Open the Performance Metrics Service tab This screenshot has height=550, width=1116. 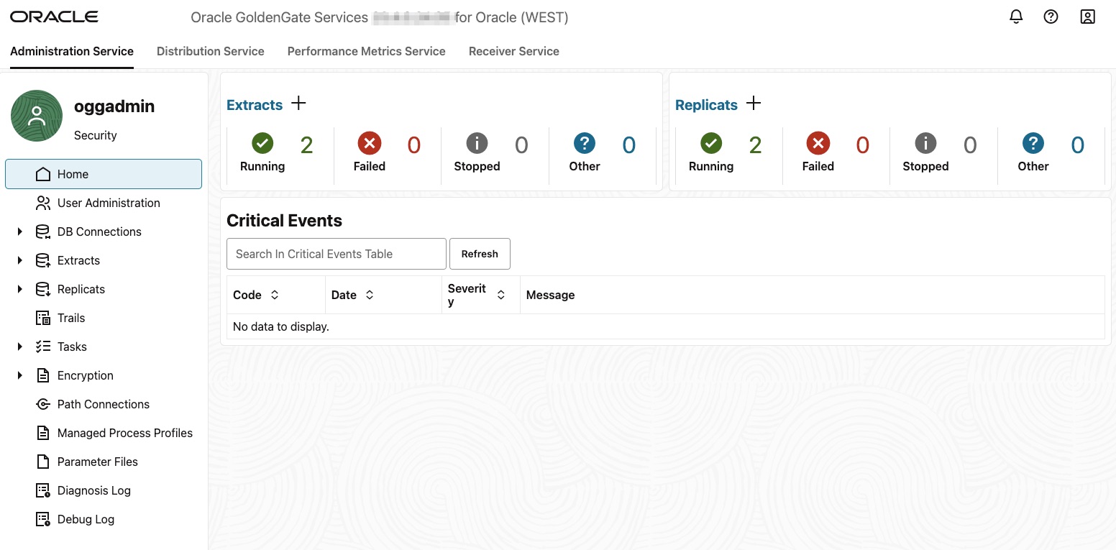coord(366,51)
